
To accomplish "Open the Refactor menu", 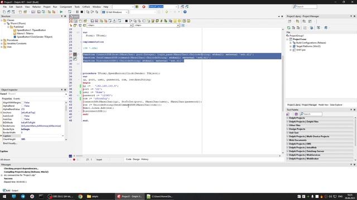I will [36, 7].
